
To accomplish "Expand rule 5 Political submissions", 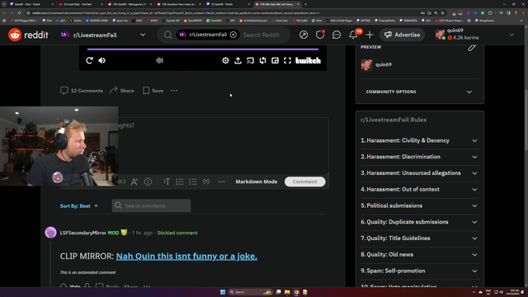I will [x=420, y=205].
